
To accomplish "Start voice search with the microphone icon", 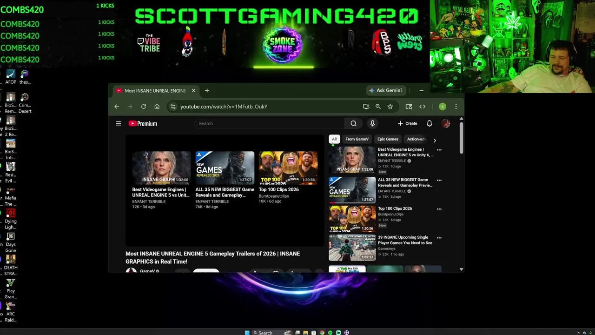I will [x=372, y=123].
